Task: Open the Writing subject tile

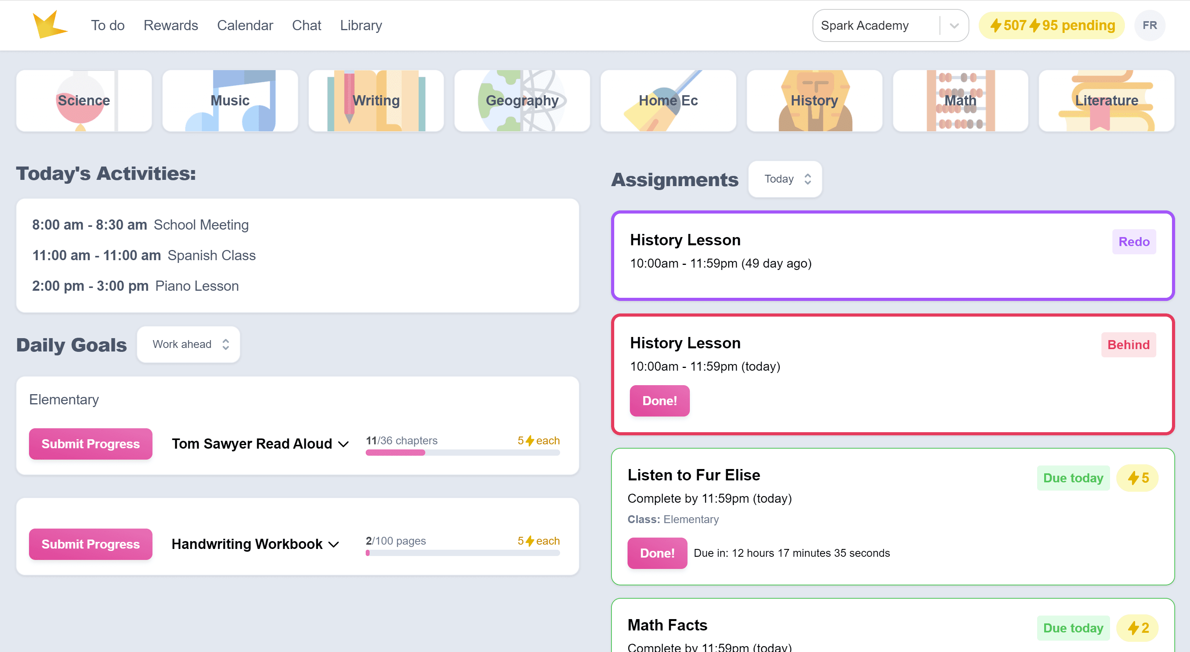Action: pyautogui.click(x=376, y=100)
